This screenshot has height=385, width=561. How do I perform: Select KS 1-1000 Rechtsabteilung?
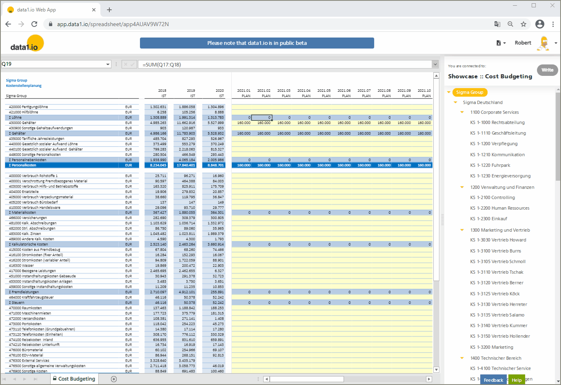497,122
